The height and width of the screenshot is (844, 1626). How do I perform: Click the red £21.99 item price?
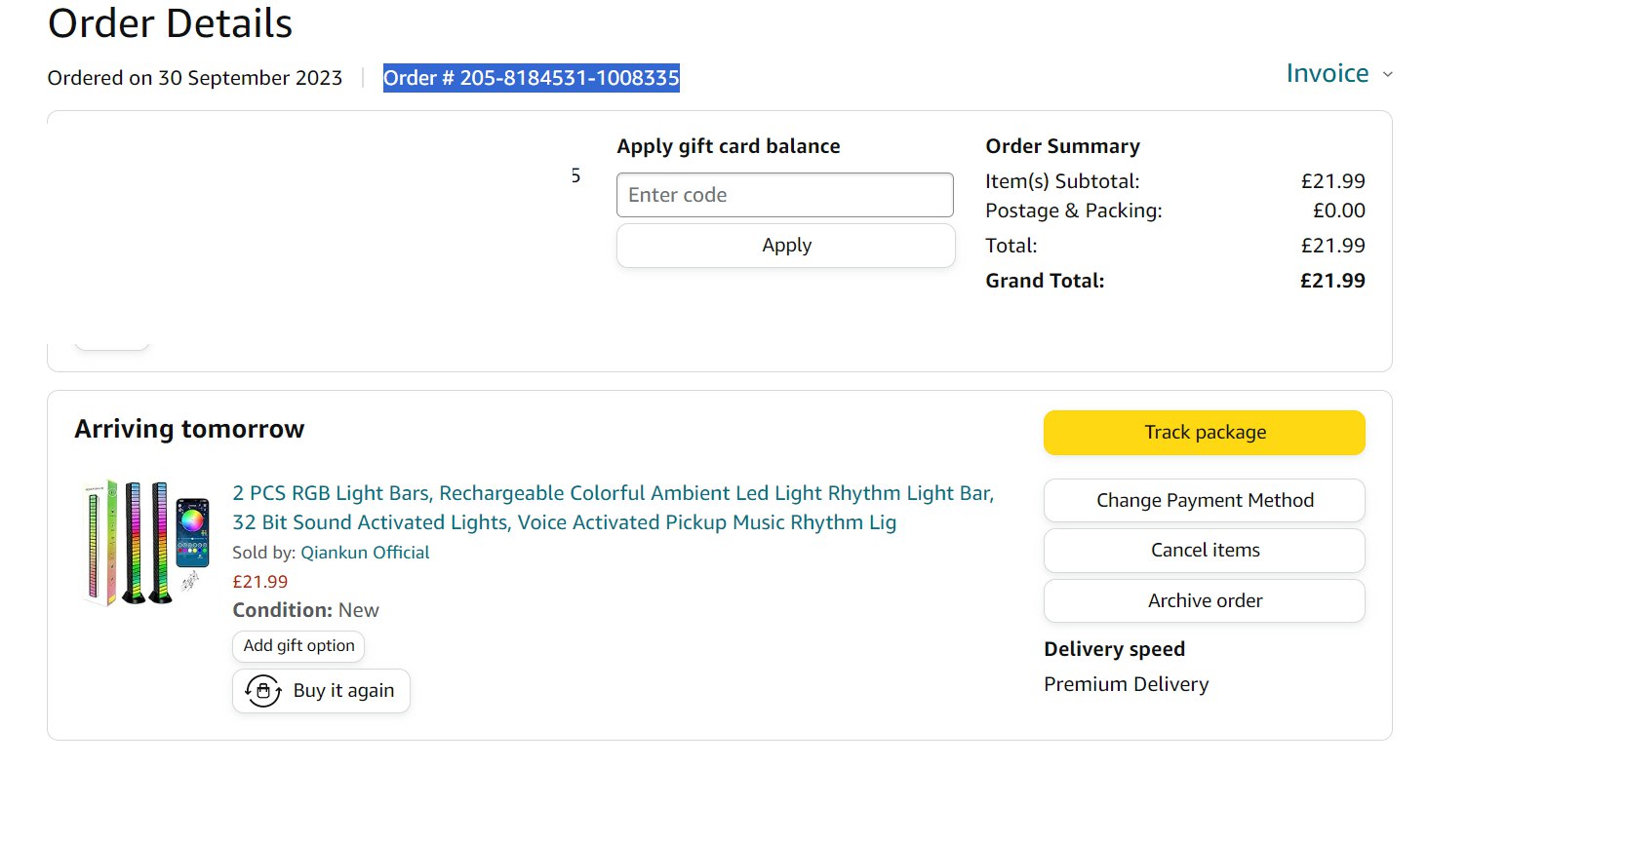[259, 582]
